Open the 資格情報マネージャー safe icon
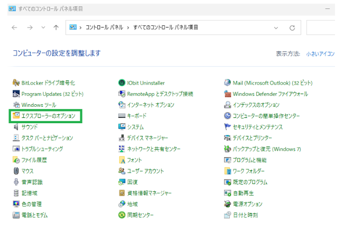 (x=122, y=193)
